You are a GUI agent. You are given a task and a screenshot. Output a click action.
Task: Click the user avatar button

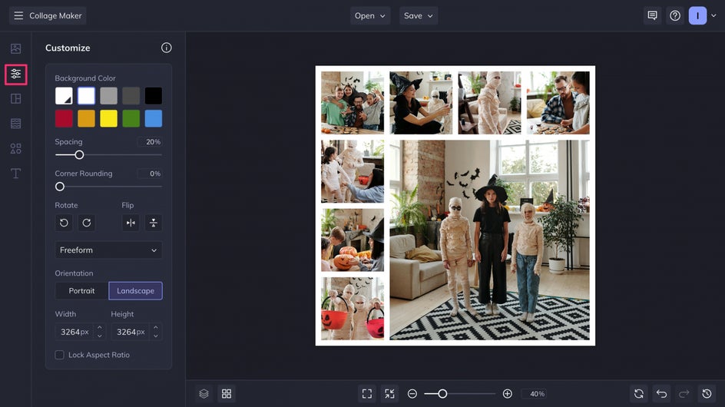[x=697, y=15]
